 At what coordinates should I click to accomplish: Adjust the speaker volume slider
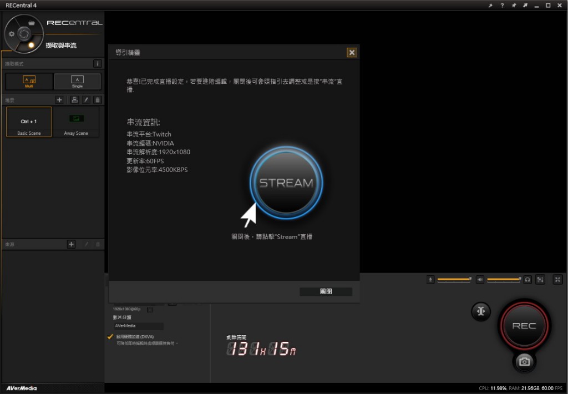[504, 280]
